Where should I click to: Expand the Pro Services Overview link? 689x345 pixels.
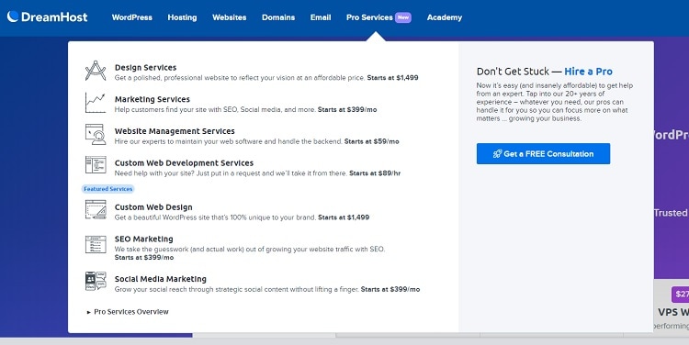(x=128, y=312)
